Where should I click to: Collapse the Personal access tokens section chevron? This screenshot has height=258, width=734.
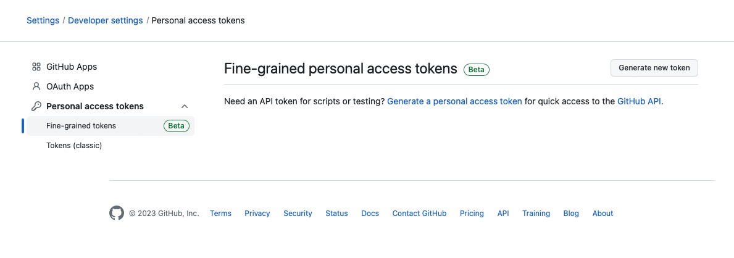(185, 106)
